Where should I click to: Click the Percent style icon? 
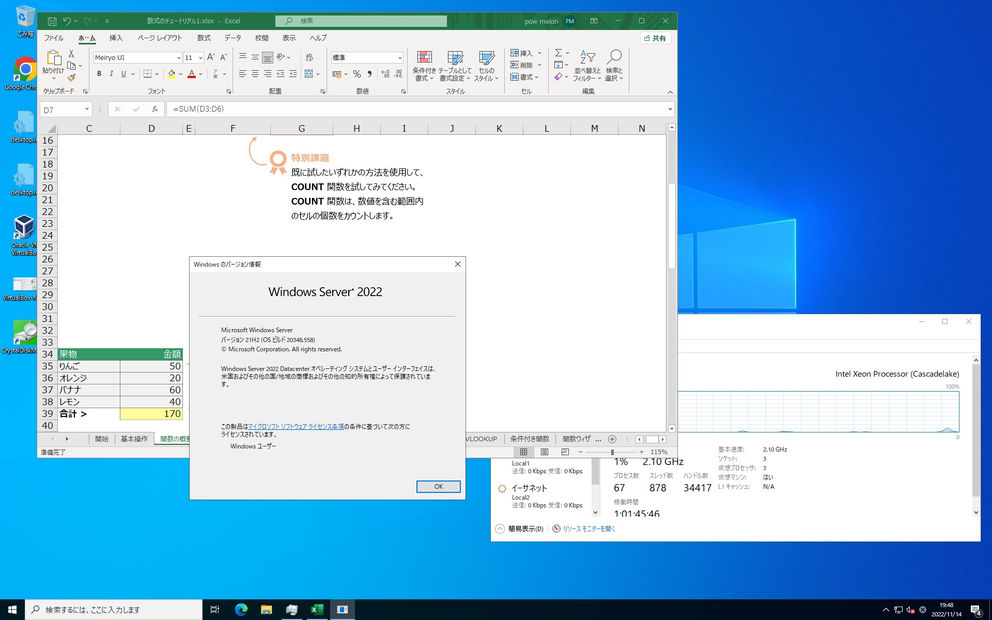(357, 74)
